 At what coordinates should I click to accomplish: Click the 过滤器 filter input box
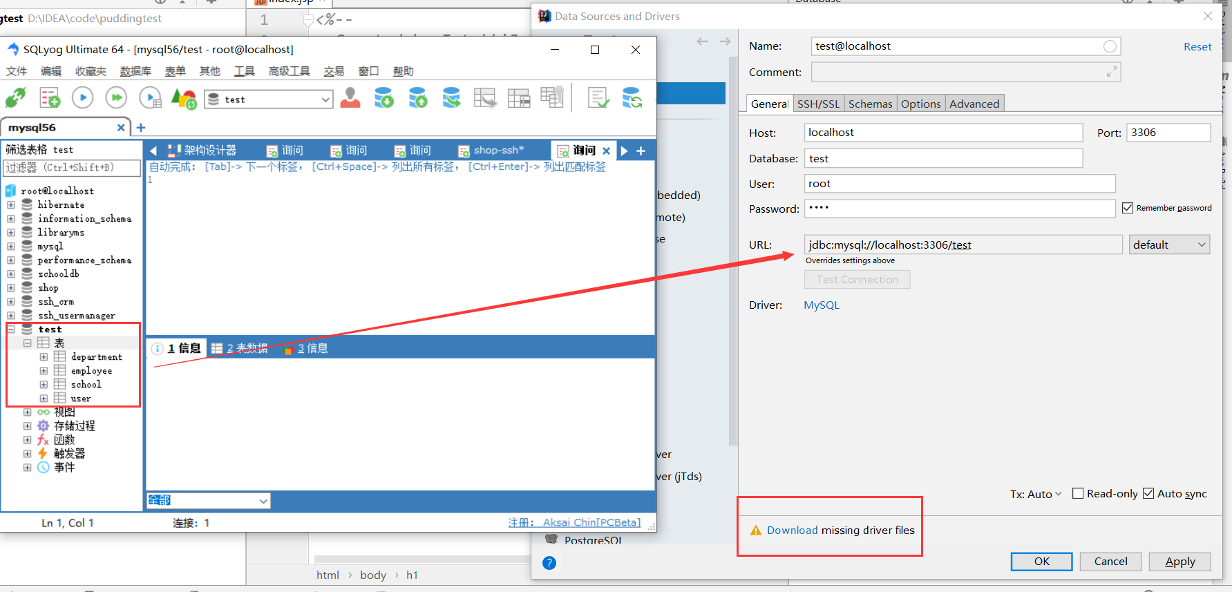tap(72, 167)
